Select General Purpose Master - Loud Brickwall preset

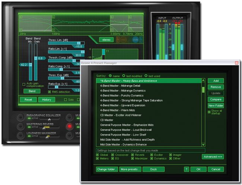point(149,130)
